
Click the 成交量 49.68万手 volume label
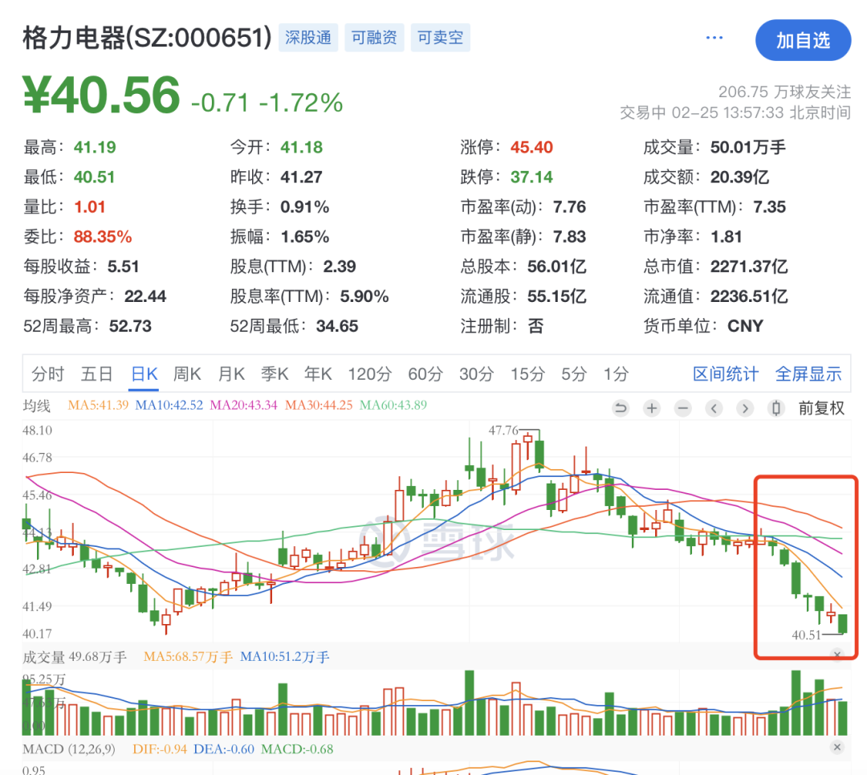click(x=75, y=657)
